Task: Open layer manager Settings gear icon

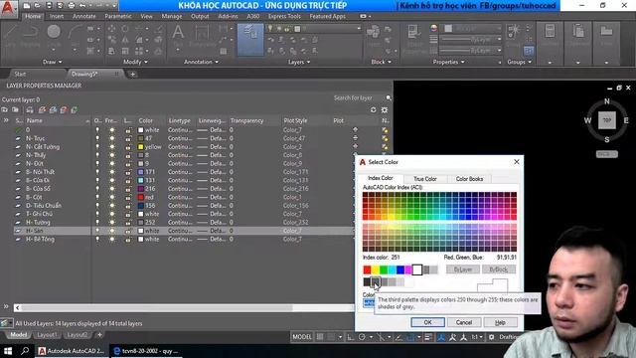Action: pyautogui.click(x=385, y=110)
